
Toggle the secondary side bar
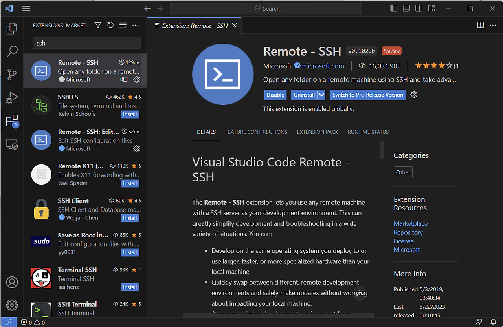[419, 8]
